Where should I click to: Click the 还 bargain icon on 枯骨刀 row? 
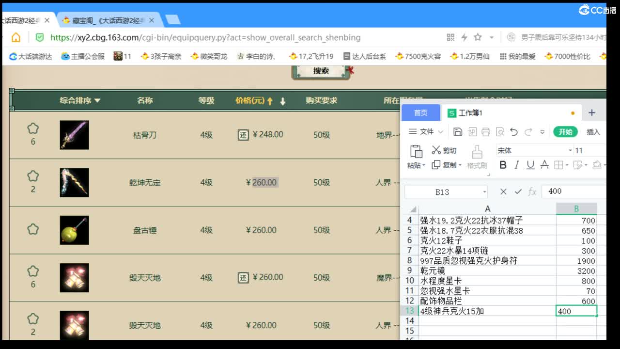click(x=243, y=135)
